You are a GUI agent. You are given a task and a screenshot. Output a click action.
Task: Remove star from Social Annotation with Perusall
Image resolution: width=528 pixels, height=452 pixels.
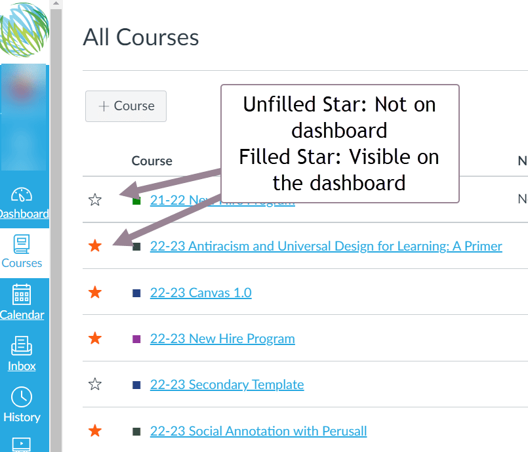(95, 431)
